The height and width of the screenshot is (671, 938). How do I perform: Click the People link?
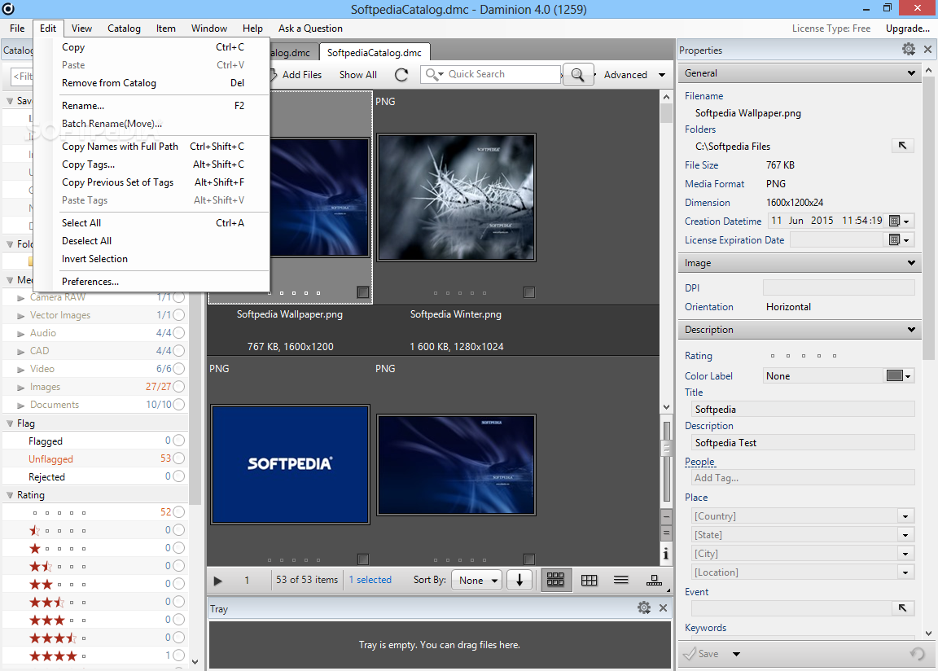coord(700,462)
